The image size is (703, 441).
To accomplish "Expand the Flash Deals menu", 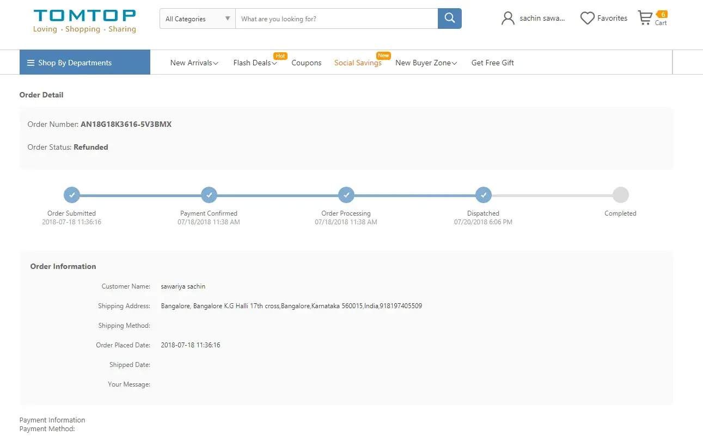I will 255,63.
